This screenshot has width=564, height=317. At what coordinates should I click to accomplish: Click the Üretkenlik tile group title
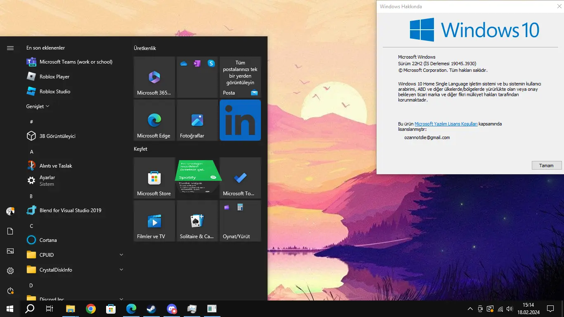(x=145, y=48)
